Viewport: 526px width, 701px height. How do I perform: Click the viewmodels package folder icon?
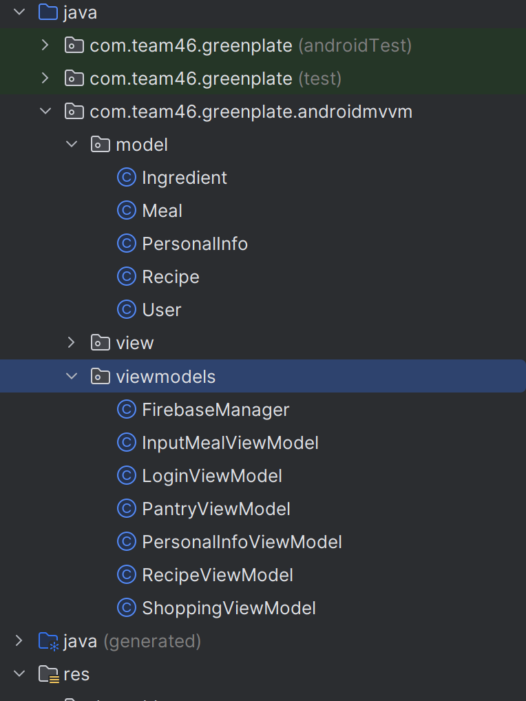coord(101,377)
